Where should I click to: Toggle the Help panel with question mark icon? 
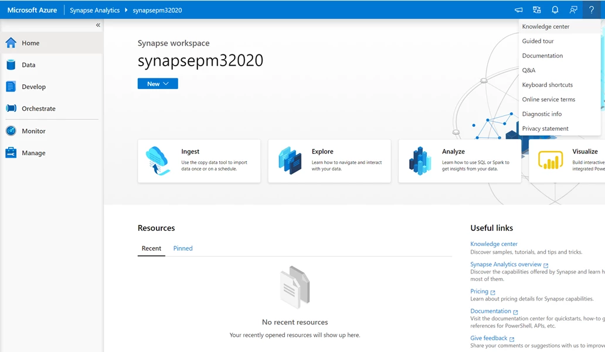pos(592,9)
